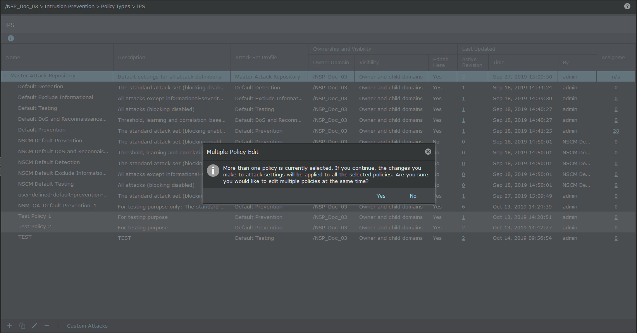Screen dimensions: 637x333
Task: Sort by the Active Revision column header
Action: point(472,62)
